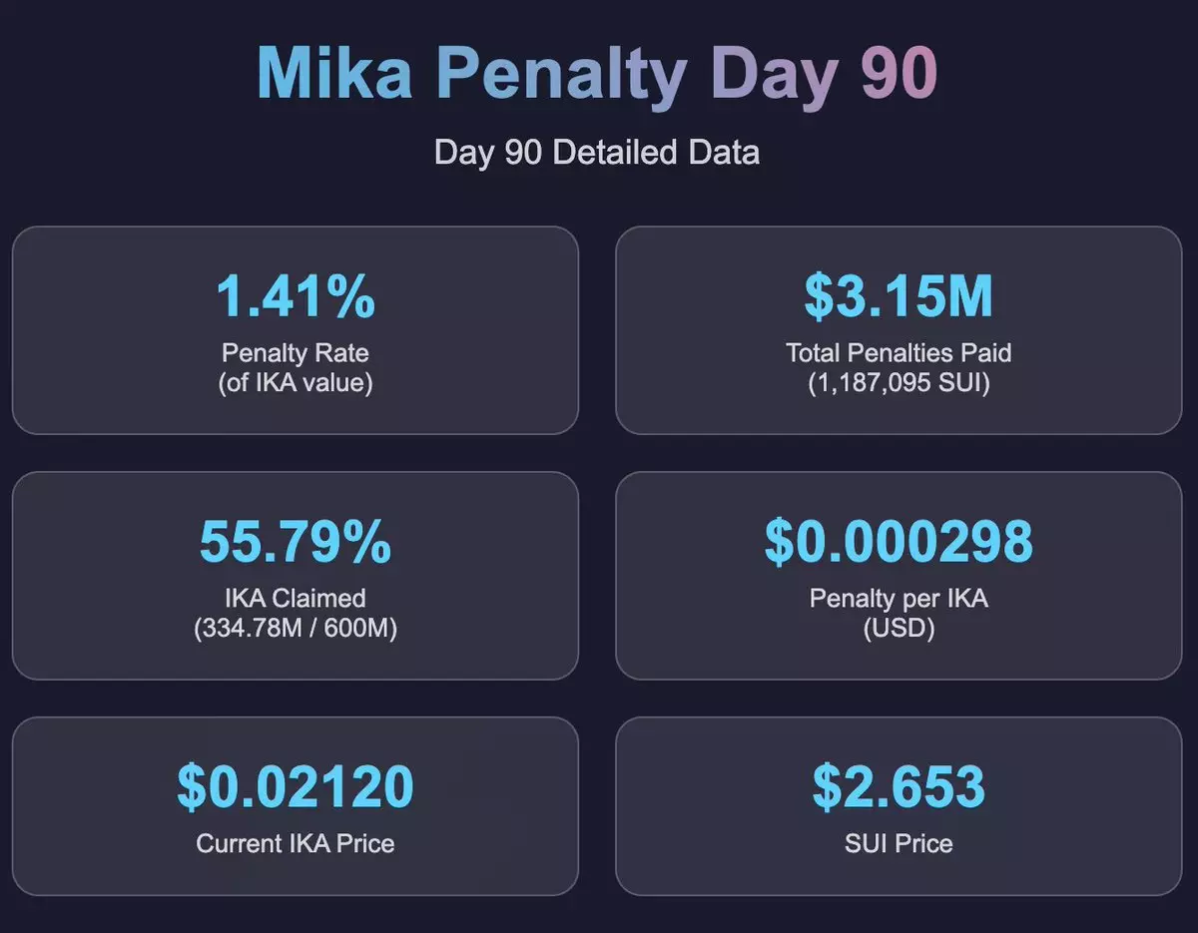Click the (1,187,095 SUI) amount text
The image size is (1198, 933).
[x=898, y=382]
